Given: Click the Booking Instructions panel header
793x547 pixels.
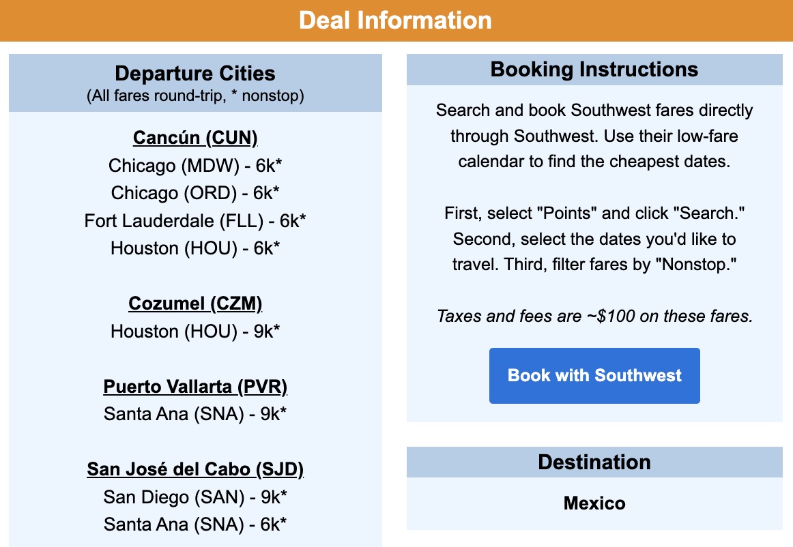Looking at the screenshot, I should click(x=594, y=70).
